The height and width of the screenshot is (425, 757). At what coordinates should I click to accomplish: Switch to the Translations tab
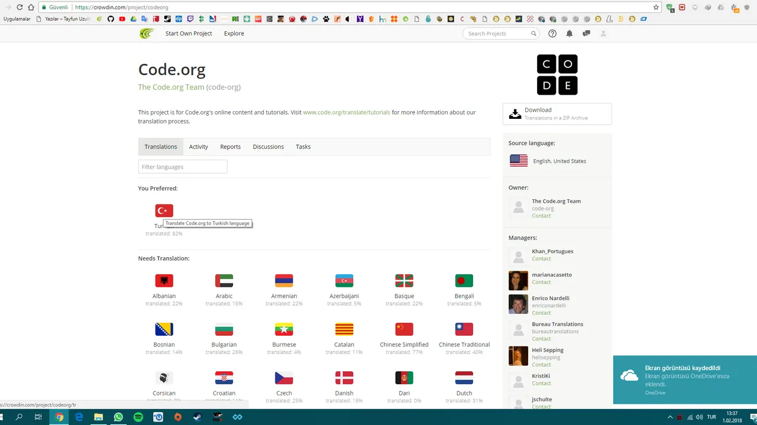161,147
